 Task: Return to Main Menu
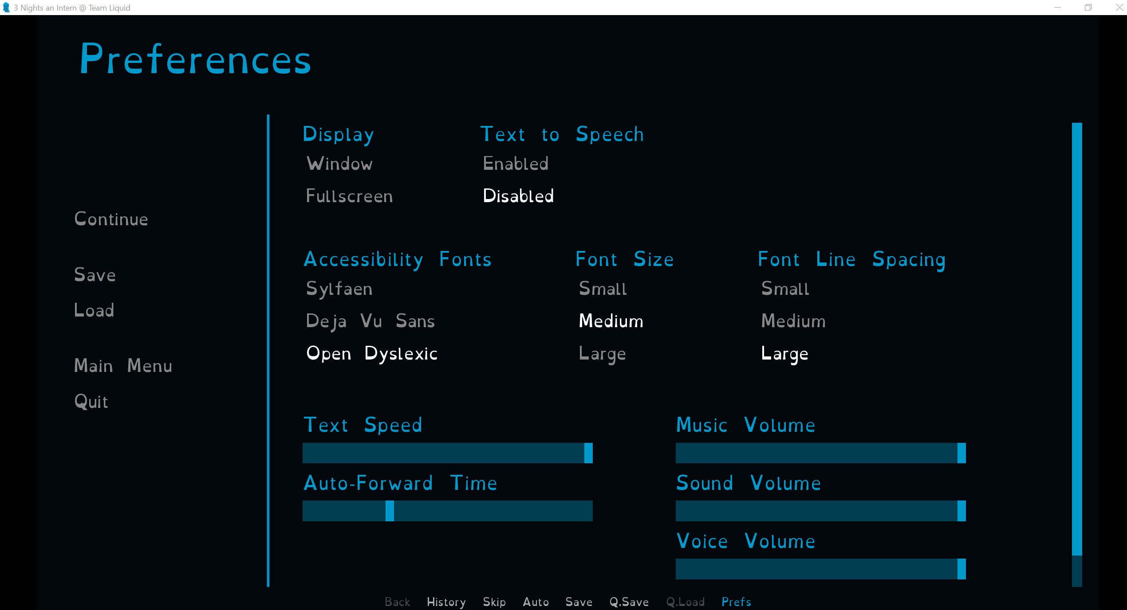click(x=123, y=366)
